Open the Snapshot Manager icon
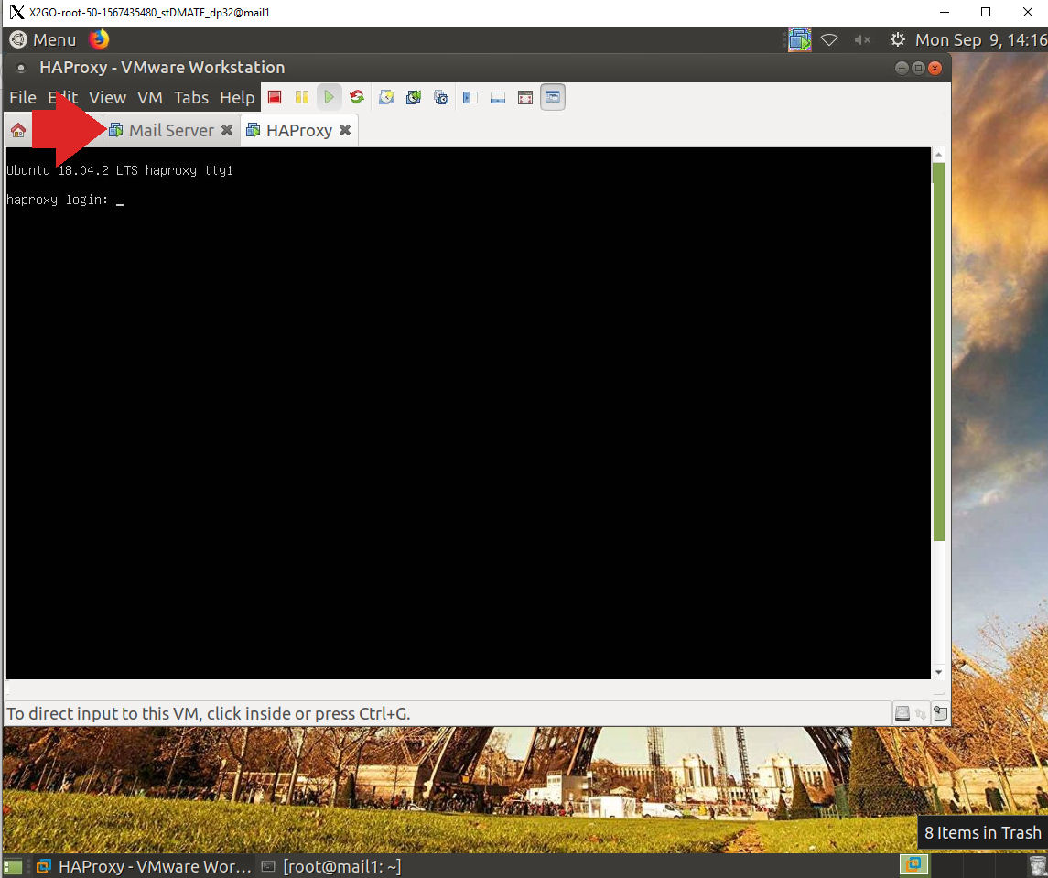1048x878 pixels. click(441, 97)
